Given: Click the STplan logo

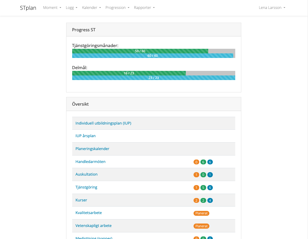Looking at the screenshot, I should [x=28, y=8].
